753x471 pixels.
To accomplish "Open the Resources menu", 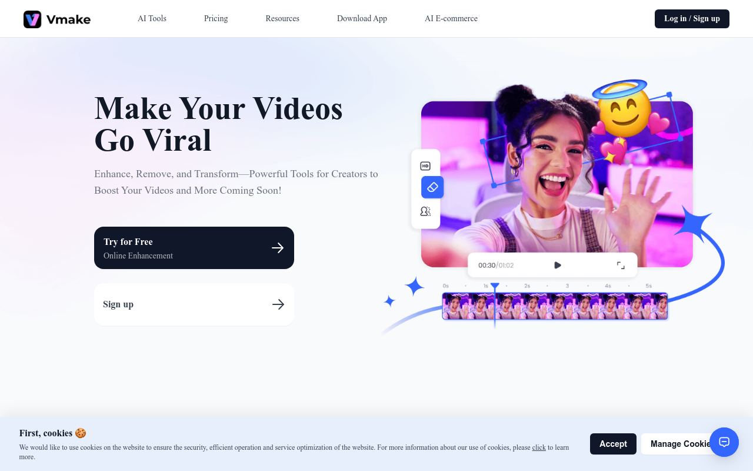I will coord(282,18).
